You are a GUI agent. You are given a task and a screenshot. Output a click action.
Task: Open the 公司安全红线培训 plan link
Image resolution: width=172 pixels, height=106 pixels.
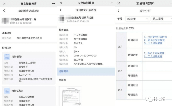click(x=155, y=37)
